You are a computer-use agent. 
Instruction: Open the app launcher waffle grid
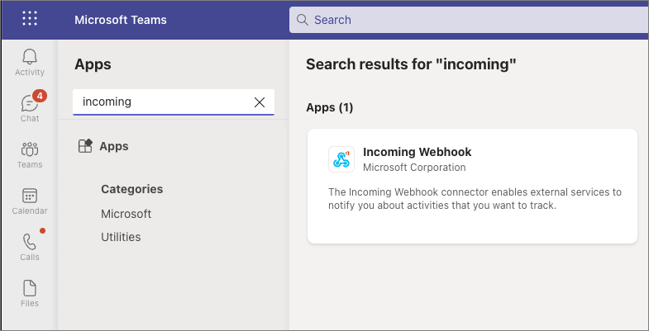(30, 19)
